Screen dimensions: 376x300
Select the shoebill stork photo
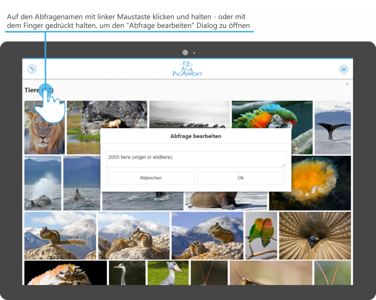tap(168, 272)
